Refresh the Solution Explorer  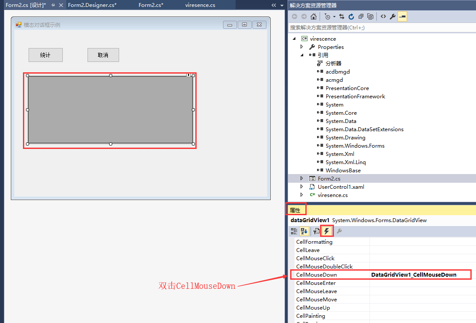click(x=351, y=16)
